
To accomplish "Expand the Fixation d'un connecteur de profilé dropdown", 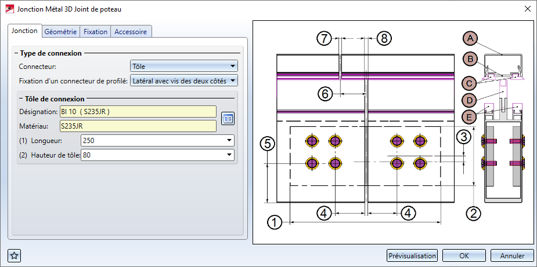I will (x=184, y=81).
